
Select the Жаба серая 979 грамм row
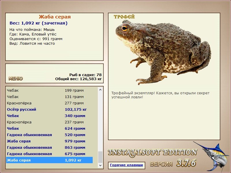pyautogui.click(x=49, y=141)
